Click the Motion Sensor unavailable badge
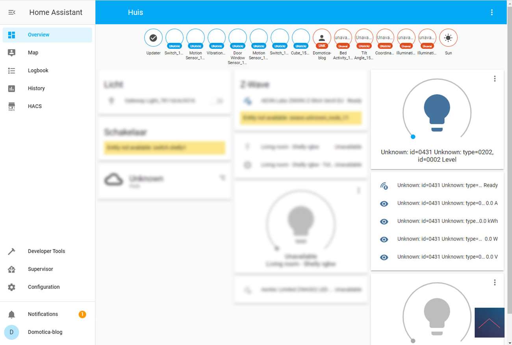This screenshot has width=512, height=345. 195,38
